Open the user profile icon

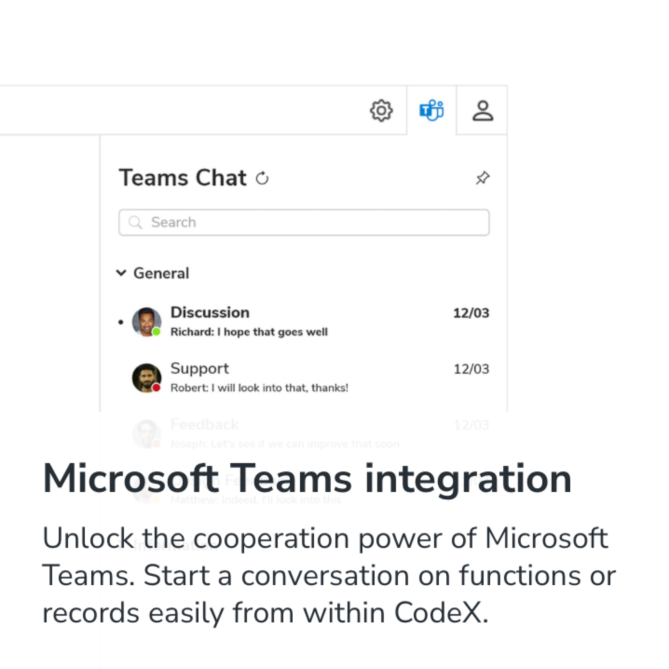click(483, 110)
